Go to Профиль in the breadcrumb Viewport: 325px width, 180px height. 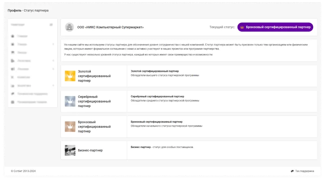coord(14,10)
